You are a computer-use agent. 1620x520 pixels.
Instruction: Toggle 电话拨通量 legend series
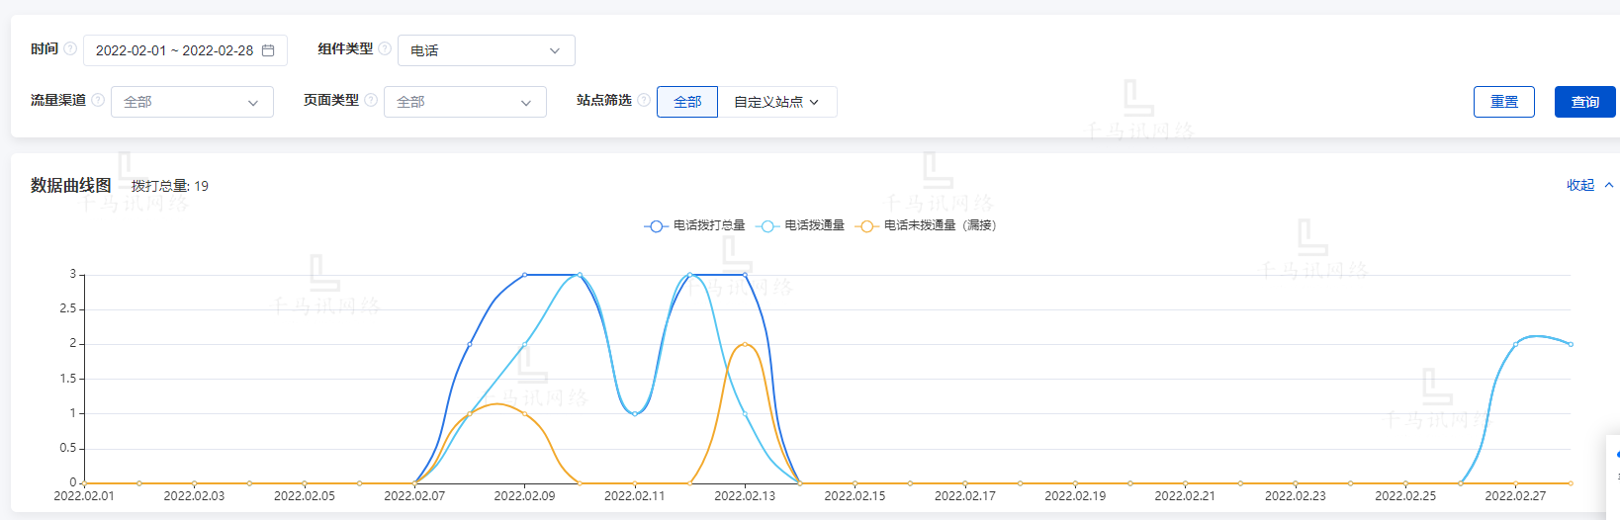[801, 225]
